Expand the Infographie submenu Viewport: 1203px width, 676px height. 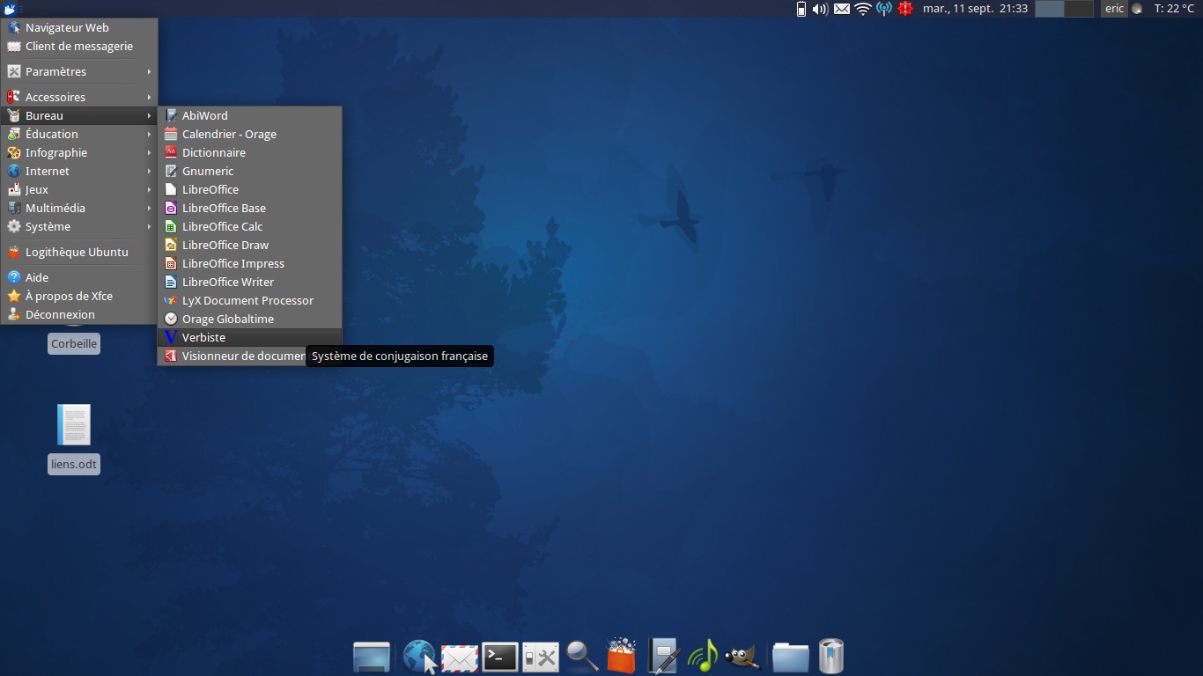click(79, 152)
